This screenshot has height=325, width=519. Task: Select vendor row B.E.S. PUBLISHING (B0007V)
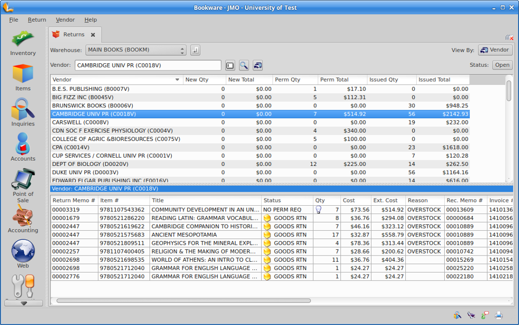pos(260,89)
